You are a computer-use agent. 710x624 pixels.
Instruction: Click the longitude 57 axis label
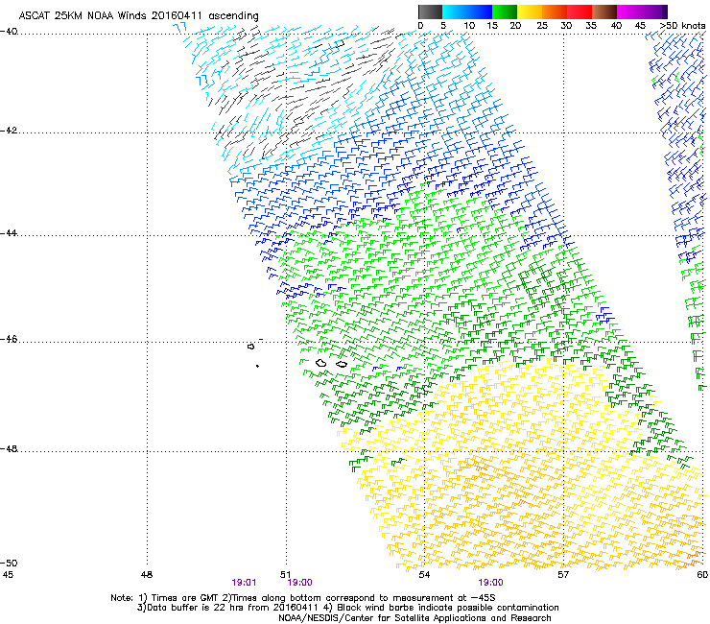(x=563, y=575)
